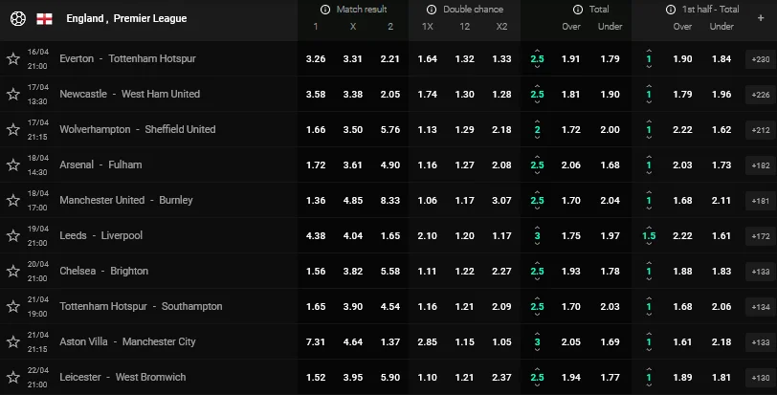
Task: Show +181 additional markets for Manchester United
Action: (761, 201)
